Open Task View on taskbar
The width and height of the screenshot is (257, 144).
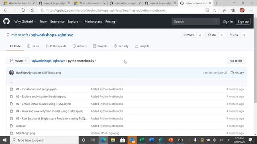(93, 140)
